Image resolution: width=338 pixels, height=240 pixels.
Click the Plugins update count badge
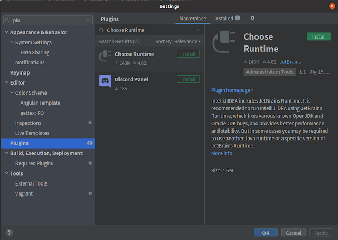[90, 143]
